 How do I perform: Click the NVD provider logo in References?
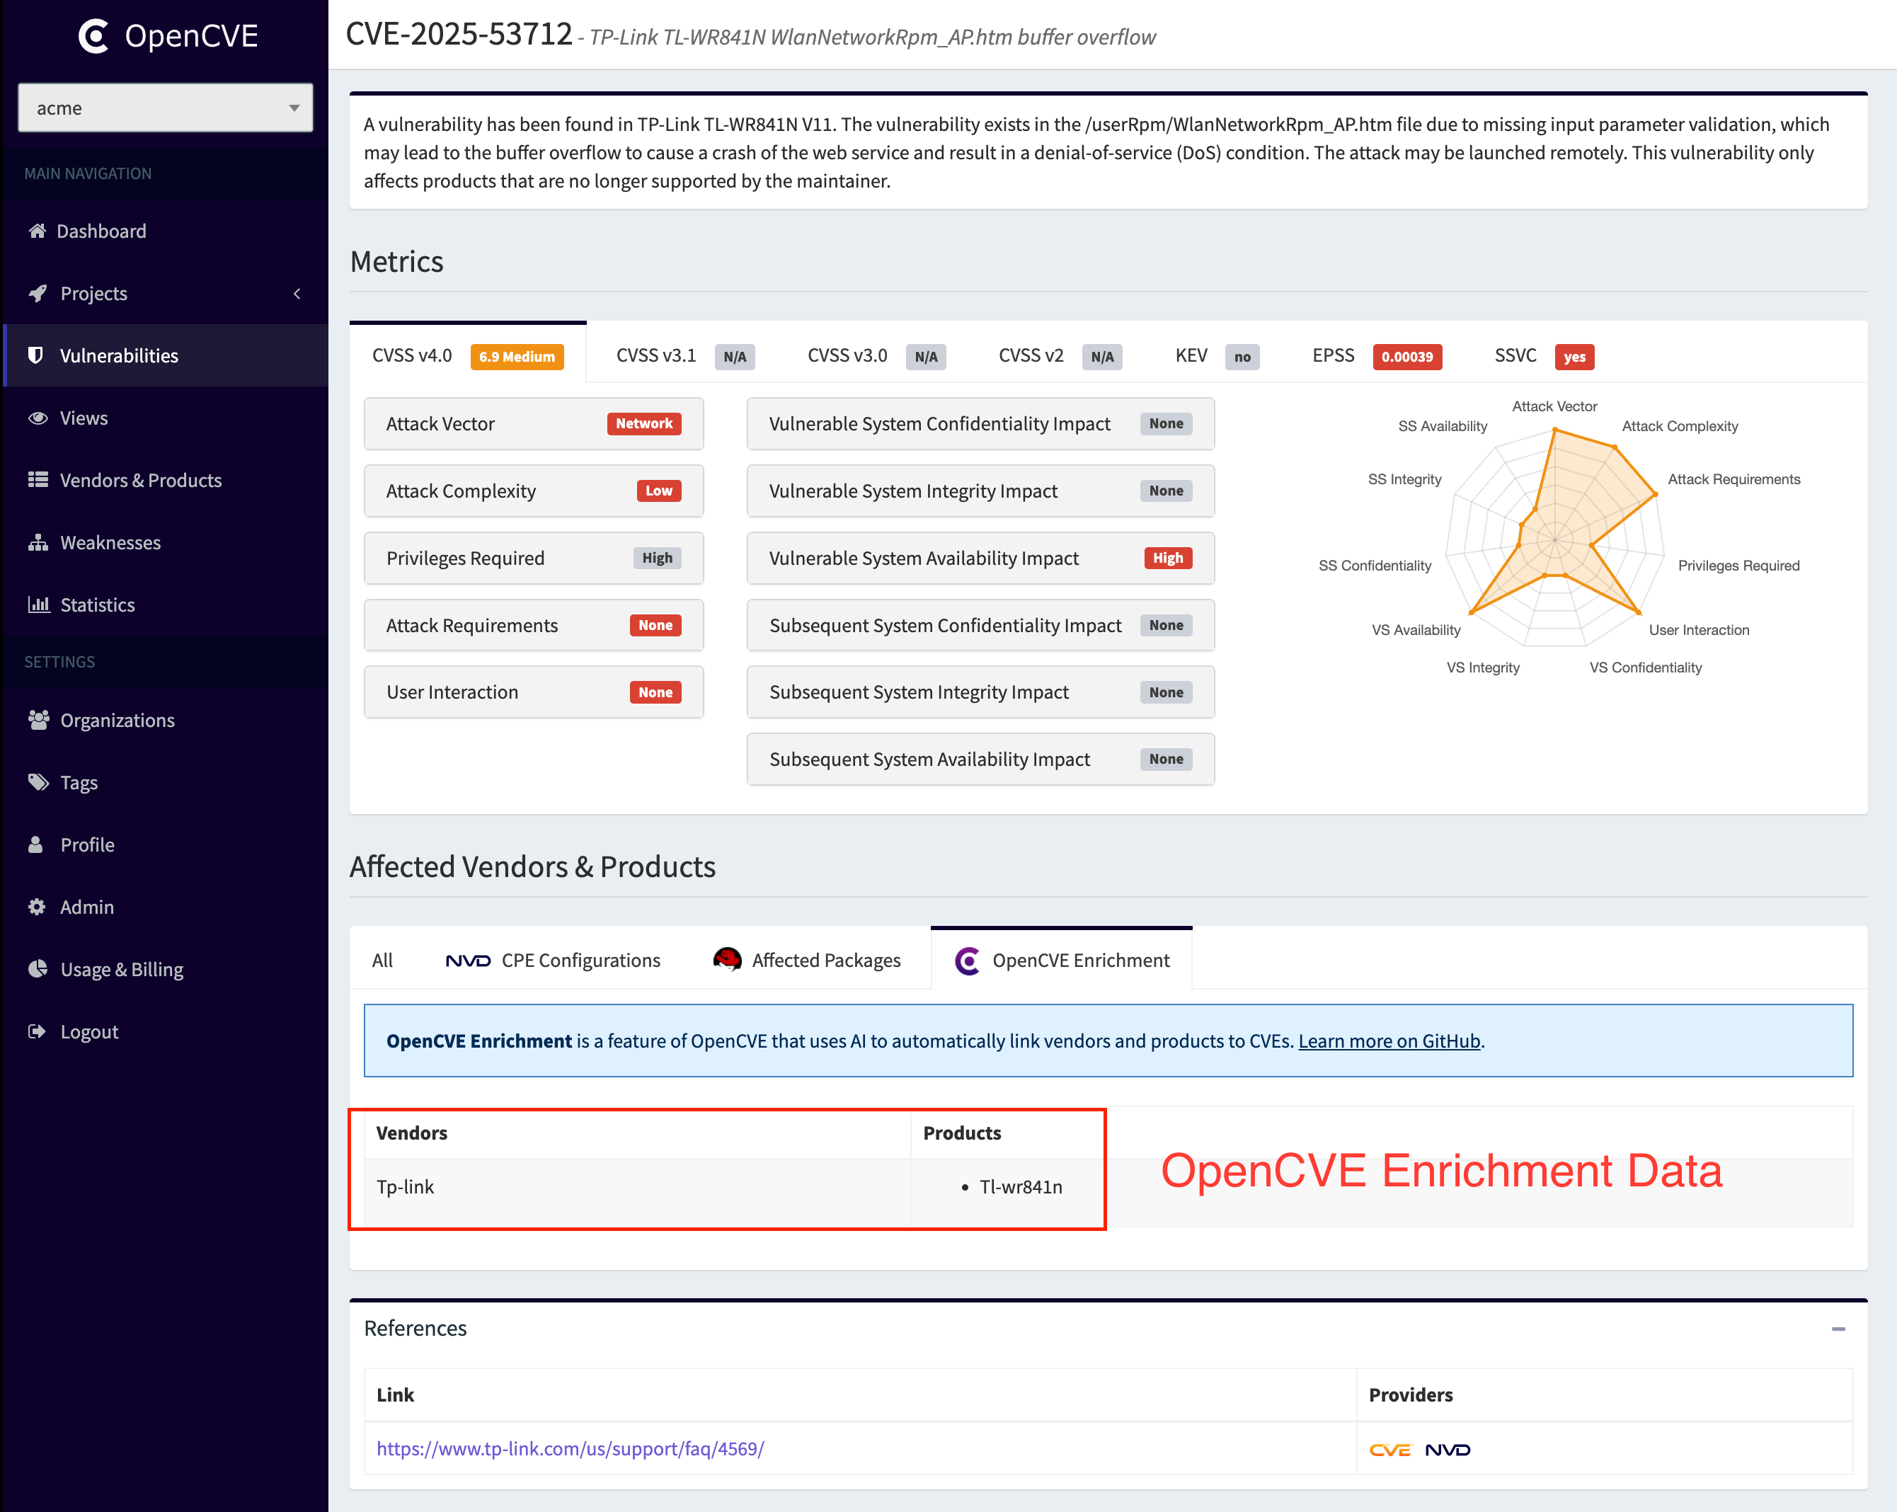tap(1448, 1450)
